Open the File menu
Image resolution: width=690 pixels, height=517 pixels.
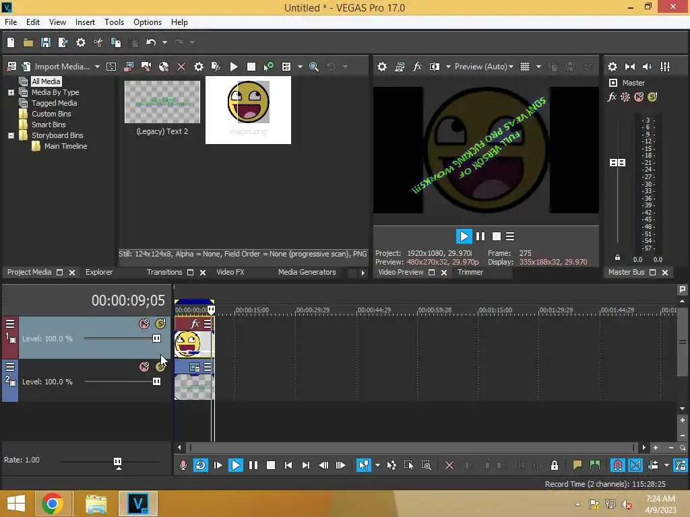[x=11, y=22]
